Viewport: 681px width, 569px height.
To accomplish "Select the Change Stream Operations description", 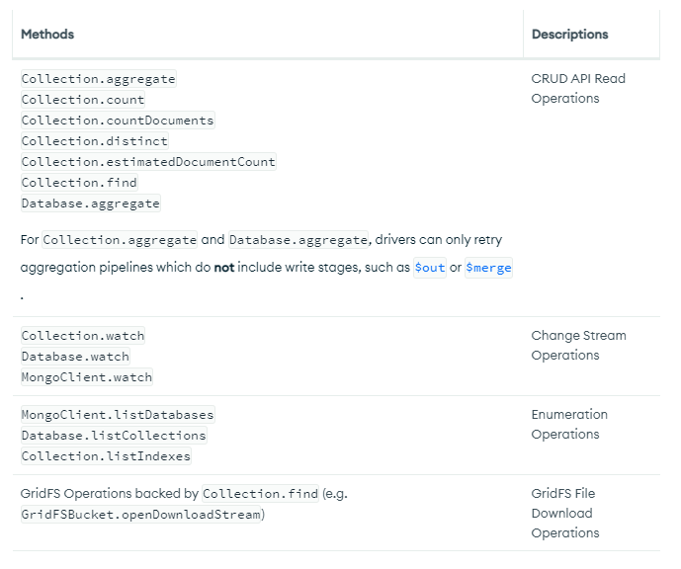I will click(x=578, y=346).
